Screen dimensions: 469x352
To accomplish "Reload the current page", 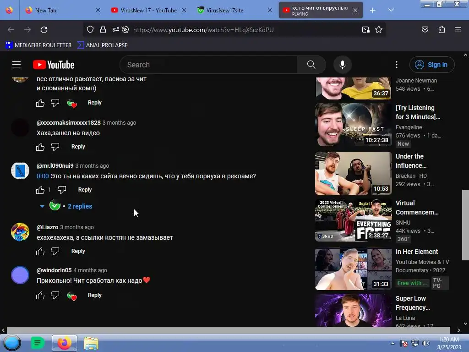I will (x=44, y=30).
